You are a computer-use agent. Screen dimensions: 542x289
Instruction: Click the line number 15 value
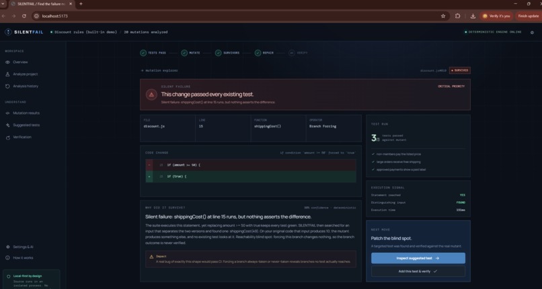(201, 126)
